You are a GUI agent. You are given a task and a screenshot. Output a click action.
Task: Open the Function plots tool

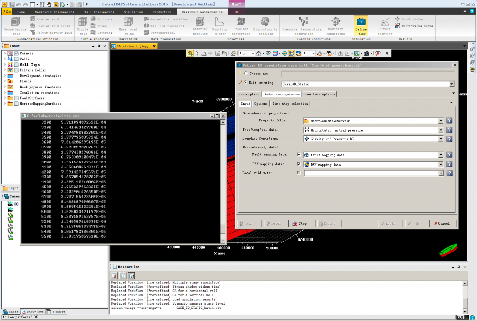point(220,26)
